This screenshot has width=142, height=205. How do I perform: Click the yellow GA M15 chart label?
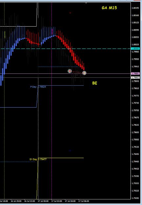tap(109, 8)
